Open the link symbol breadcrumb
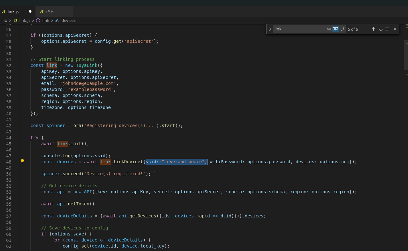 [x=46, y=20]
